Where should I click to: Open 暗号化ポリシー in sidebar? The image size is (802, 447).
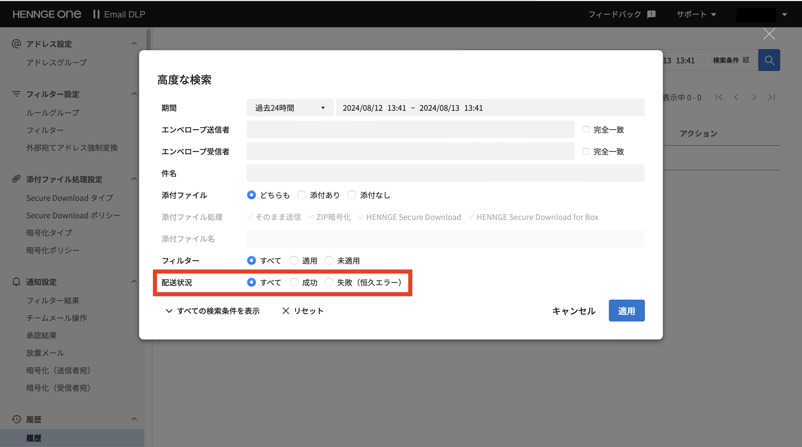[53, 250]
